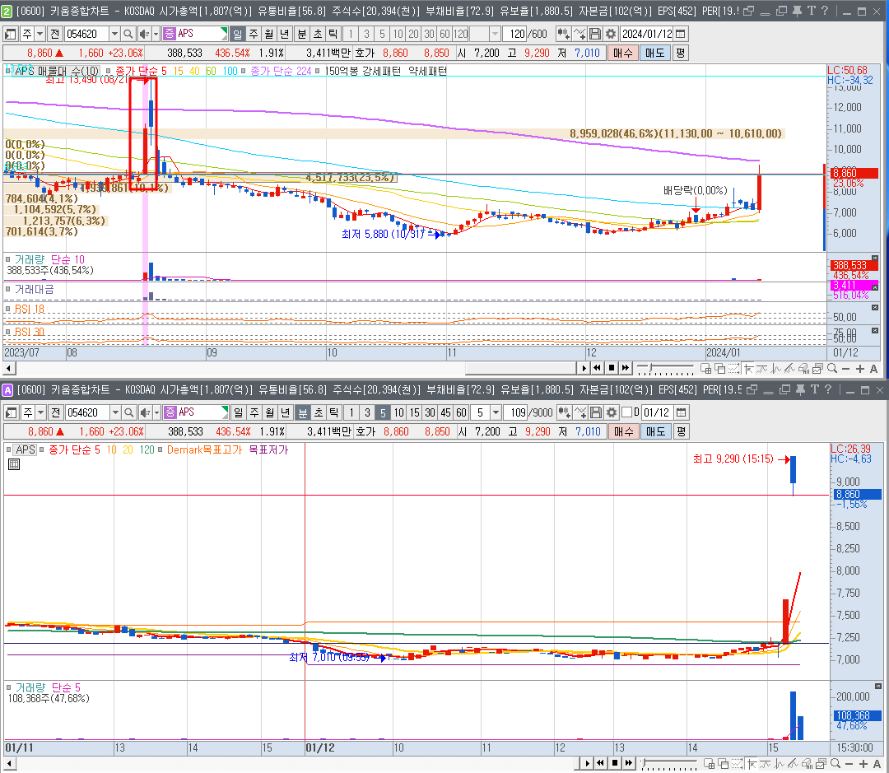Select minute '분' period in bottom chart

click(x=303, y=412)
